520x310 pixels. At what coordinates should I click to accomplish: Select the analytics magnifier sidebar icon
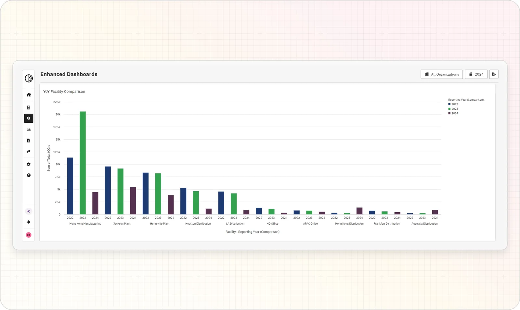point(29,118)
